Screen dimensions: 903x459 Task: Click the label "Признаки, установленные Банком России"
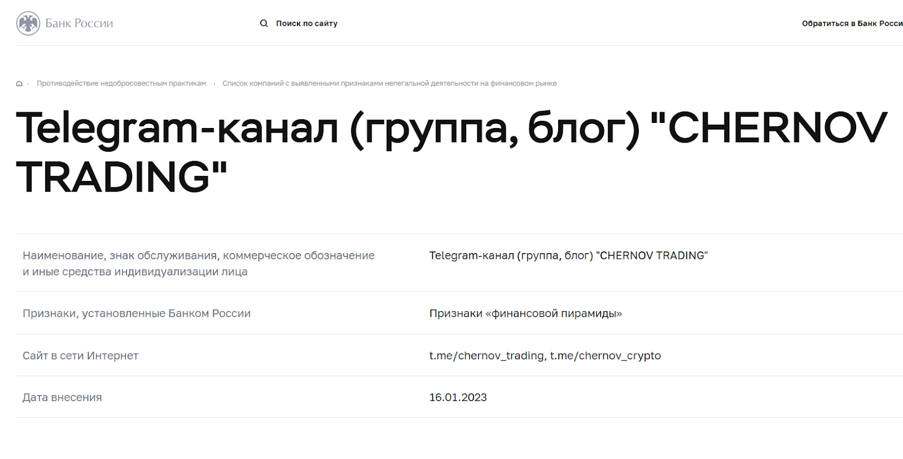pos(137,314)
